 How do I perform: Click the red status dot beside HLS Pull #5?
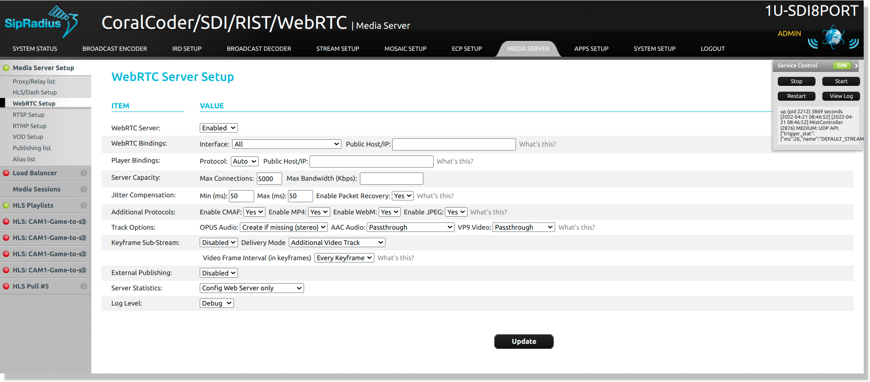[6, 286]
